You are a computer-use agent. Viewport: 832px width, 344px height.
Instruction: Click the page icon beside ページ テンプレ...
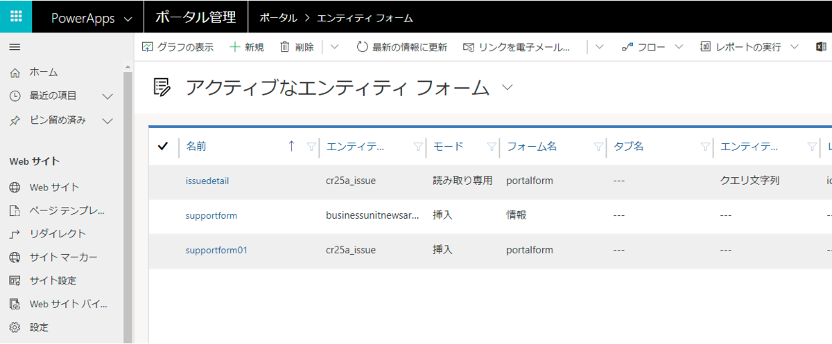(x=15, y=210)
